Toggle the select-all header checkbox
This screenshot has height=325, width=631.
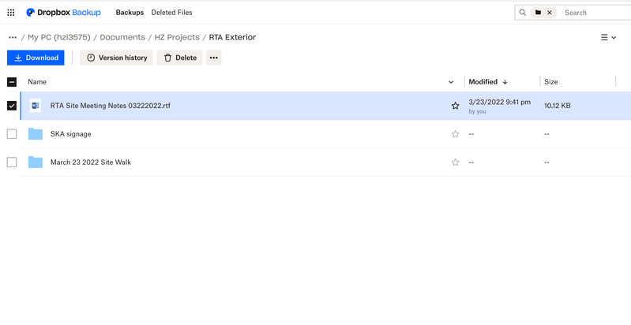12,82
